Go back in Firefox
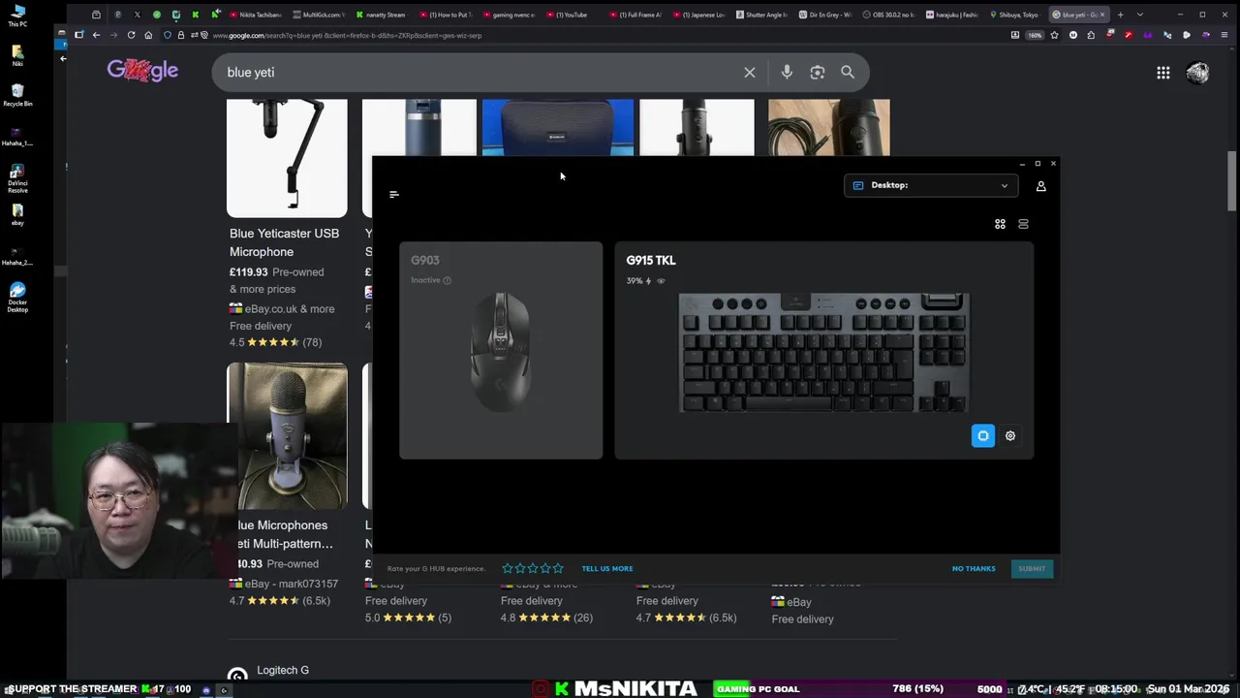 (x=96, y=35)
